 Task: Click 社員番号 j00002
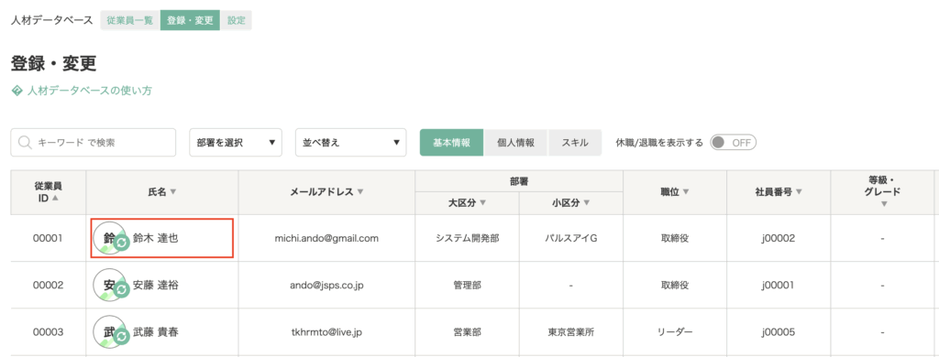pyautogui.click(x=779, y=238)
